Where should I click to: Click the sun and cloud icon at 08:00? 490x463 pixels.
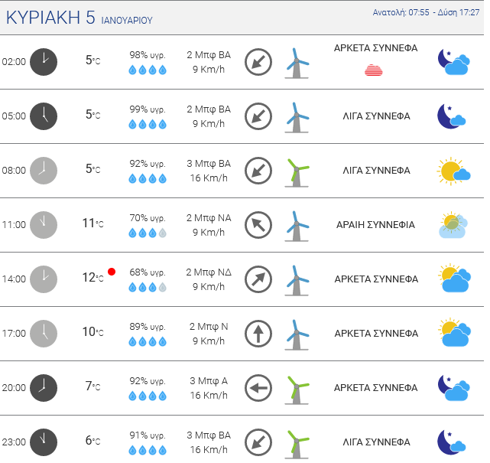pyautogui.click(x=454, y=171)
